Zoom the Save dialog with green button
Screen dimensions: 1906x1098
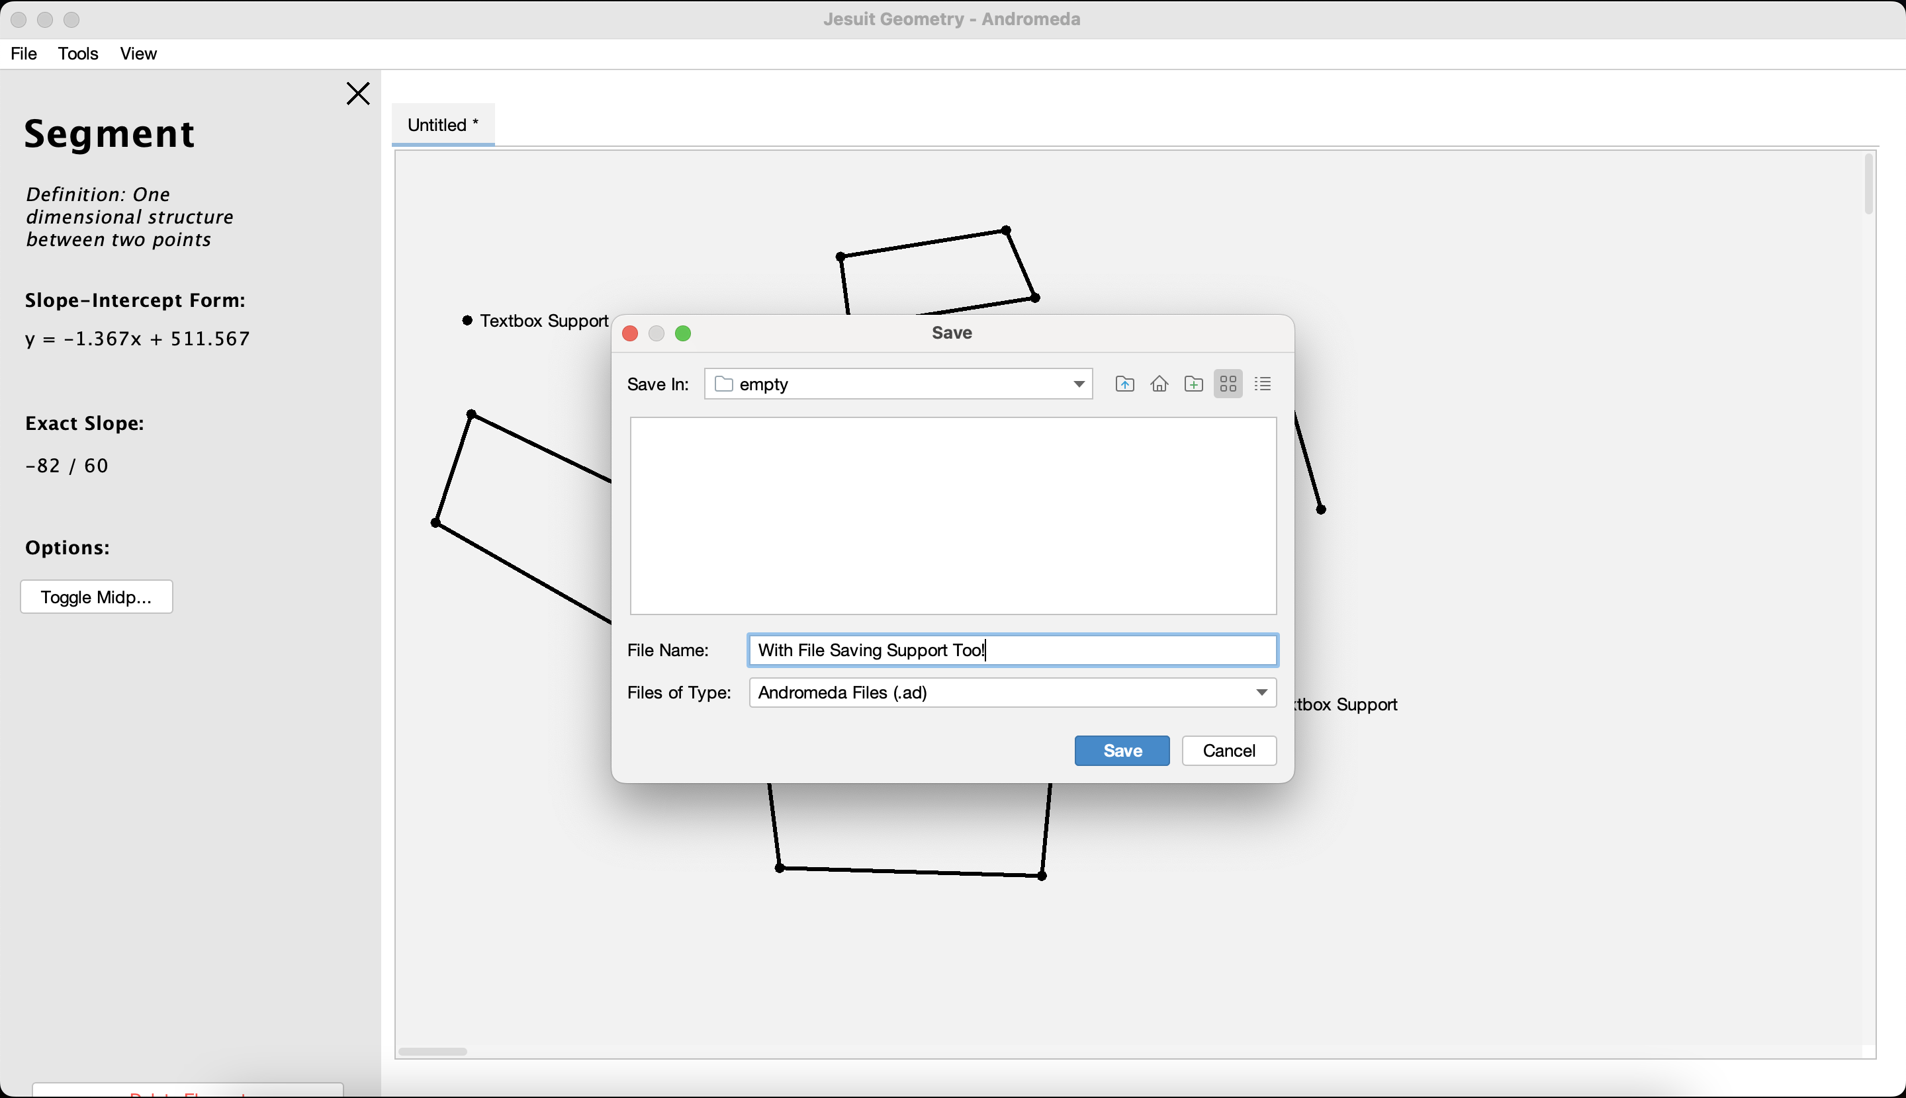pos(683,333)
